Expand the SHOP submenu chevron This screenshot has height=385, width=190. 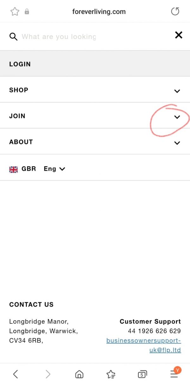[177, 91]
